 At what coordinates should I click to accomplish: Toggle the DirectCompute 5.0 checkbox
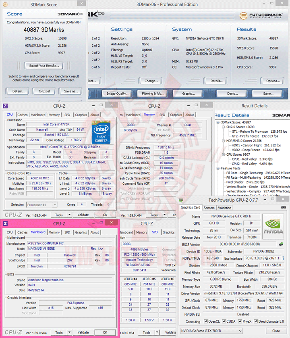tap(256, 321)
